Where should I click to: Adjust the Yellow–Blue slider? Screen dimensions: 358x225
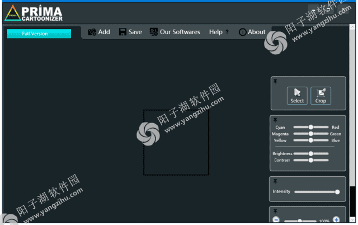(x=311, y=140)
